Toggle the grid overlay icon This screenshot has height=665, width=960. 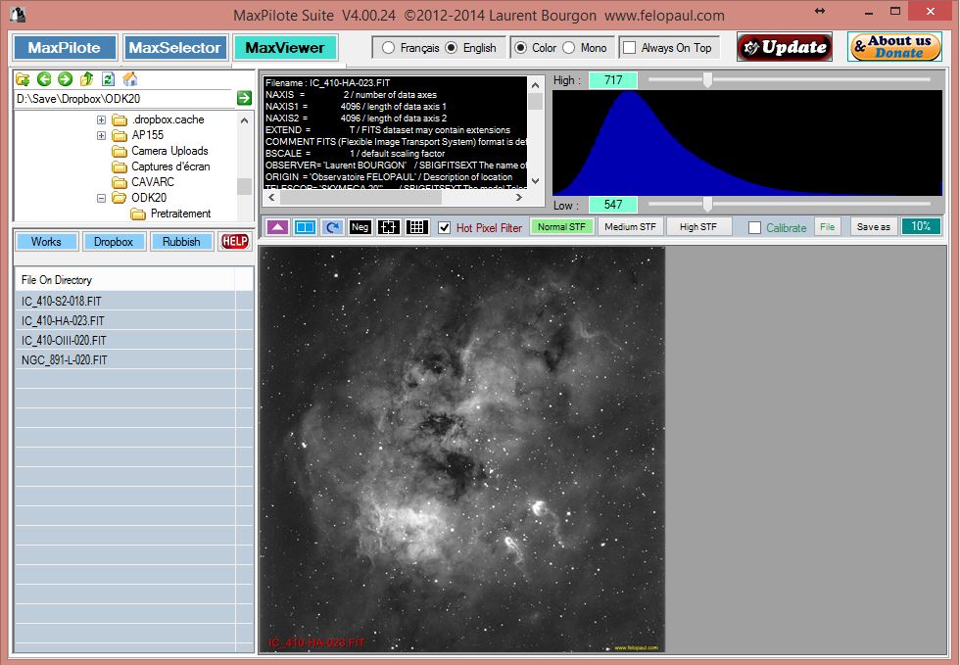pyautogui.click(x=416, y=227)
